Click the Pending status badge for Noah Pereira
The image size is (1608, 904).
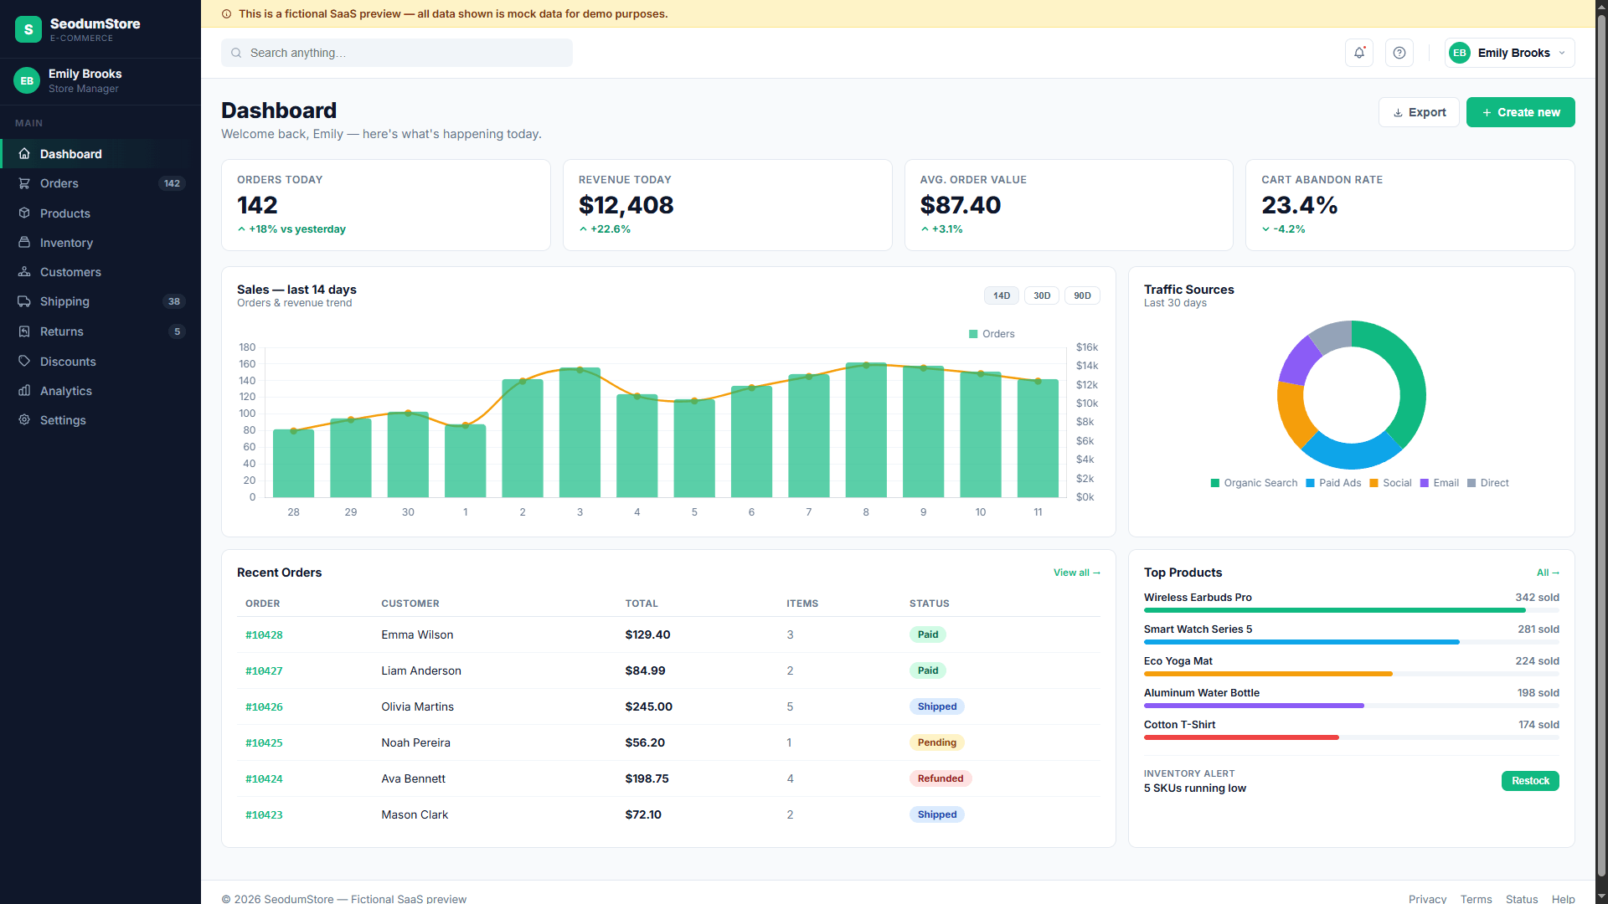tap(936, 742)
